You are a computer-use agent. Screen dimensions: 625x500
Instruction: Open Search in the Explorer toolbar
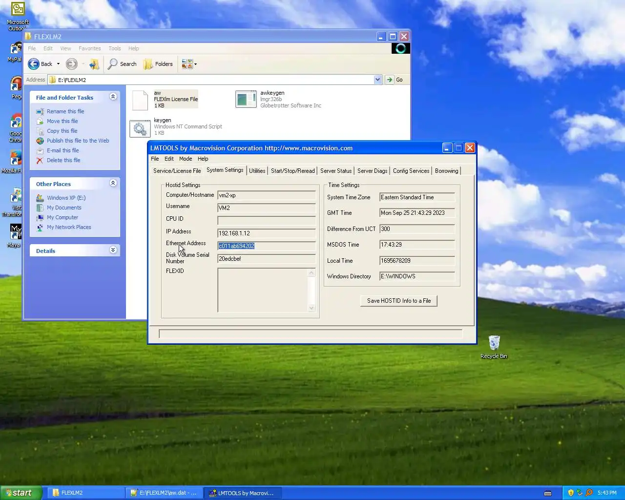[x=122, y=64]
